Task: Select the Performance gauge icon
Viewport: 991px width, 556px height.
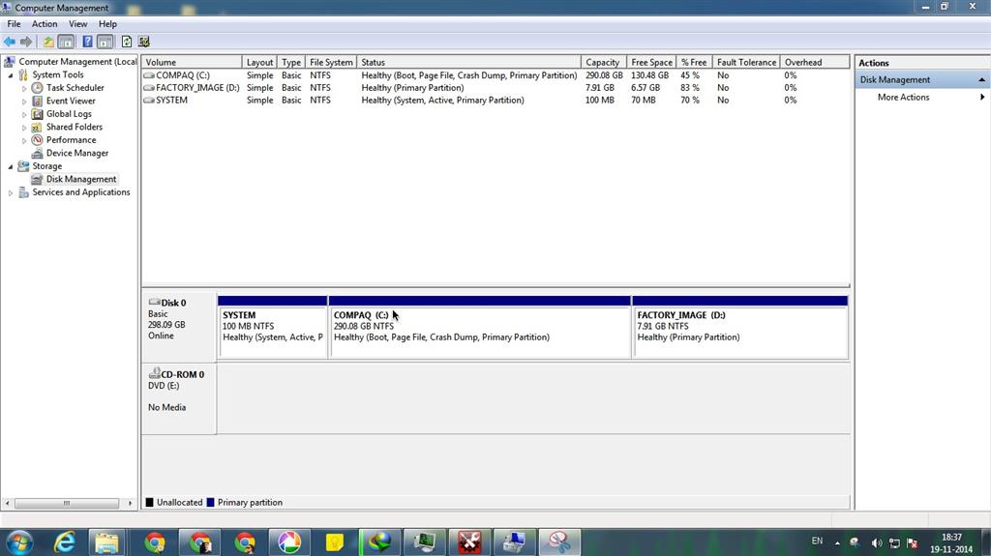Action: click(37, 139)
